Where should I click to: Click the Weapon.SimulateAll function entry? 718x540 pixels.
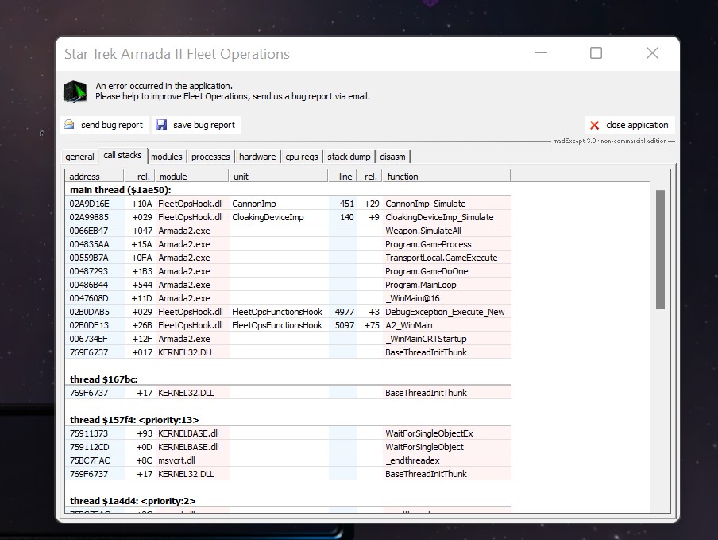(x=423, y=231)
